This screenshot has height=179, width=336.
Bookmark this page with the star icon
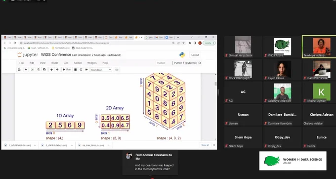click(183, 43)
